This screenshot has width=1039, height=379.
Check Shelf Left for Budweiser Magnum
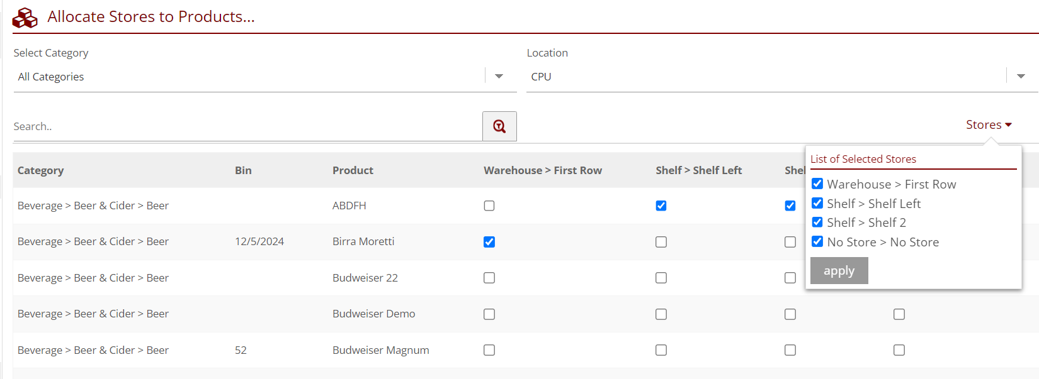coord(661,350)
